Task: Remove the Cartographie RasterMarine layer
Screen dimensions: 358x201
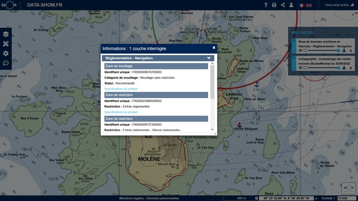Action: coord(294,58)
